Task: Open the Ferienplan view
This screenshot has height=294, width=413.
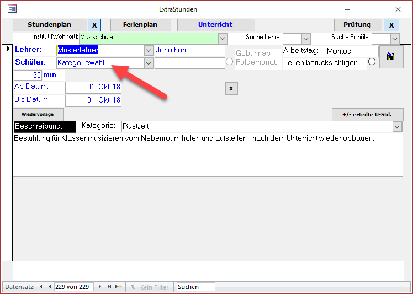Action: point(141,25)
